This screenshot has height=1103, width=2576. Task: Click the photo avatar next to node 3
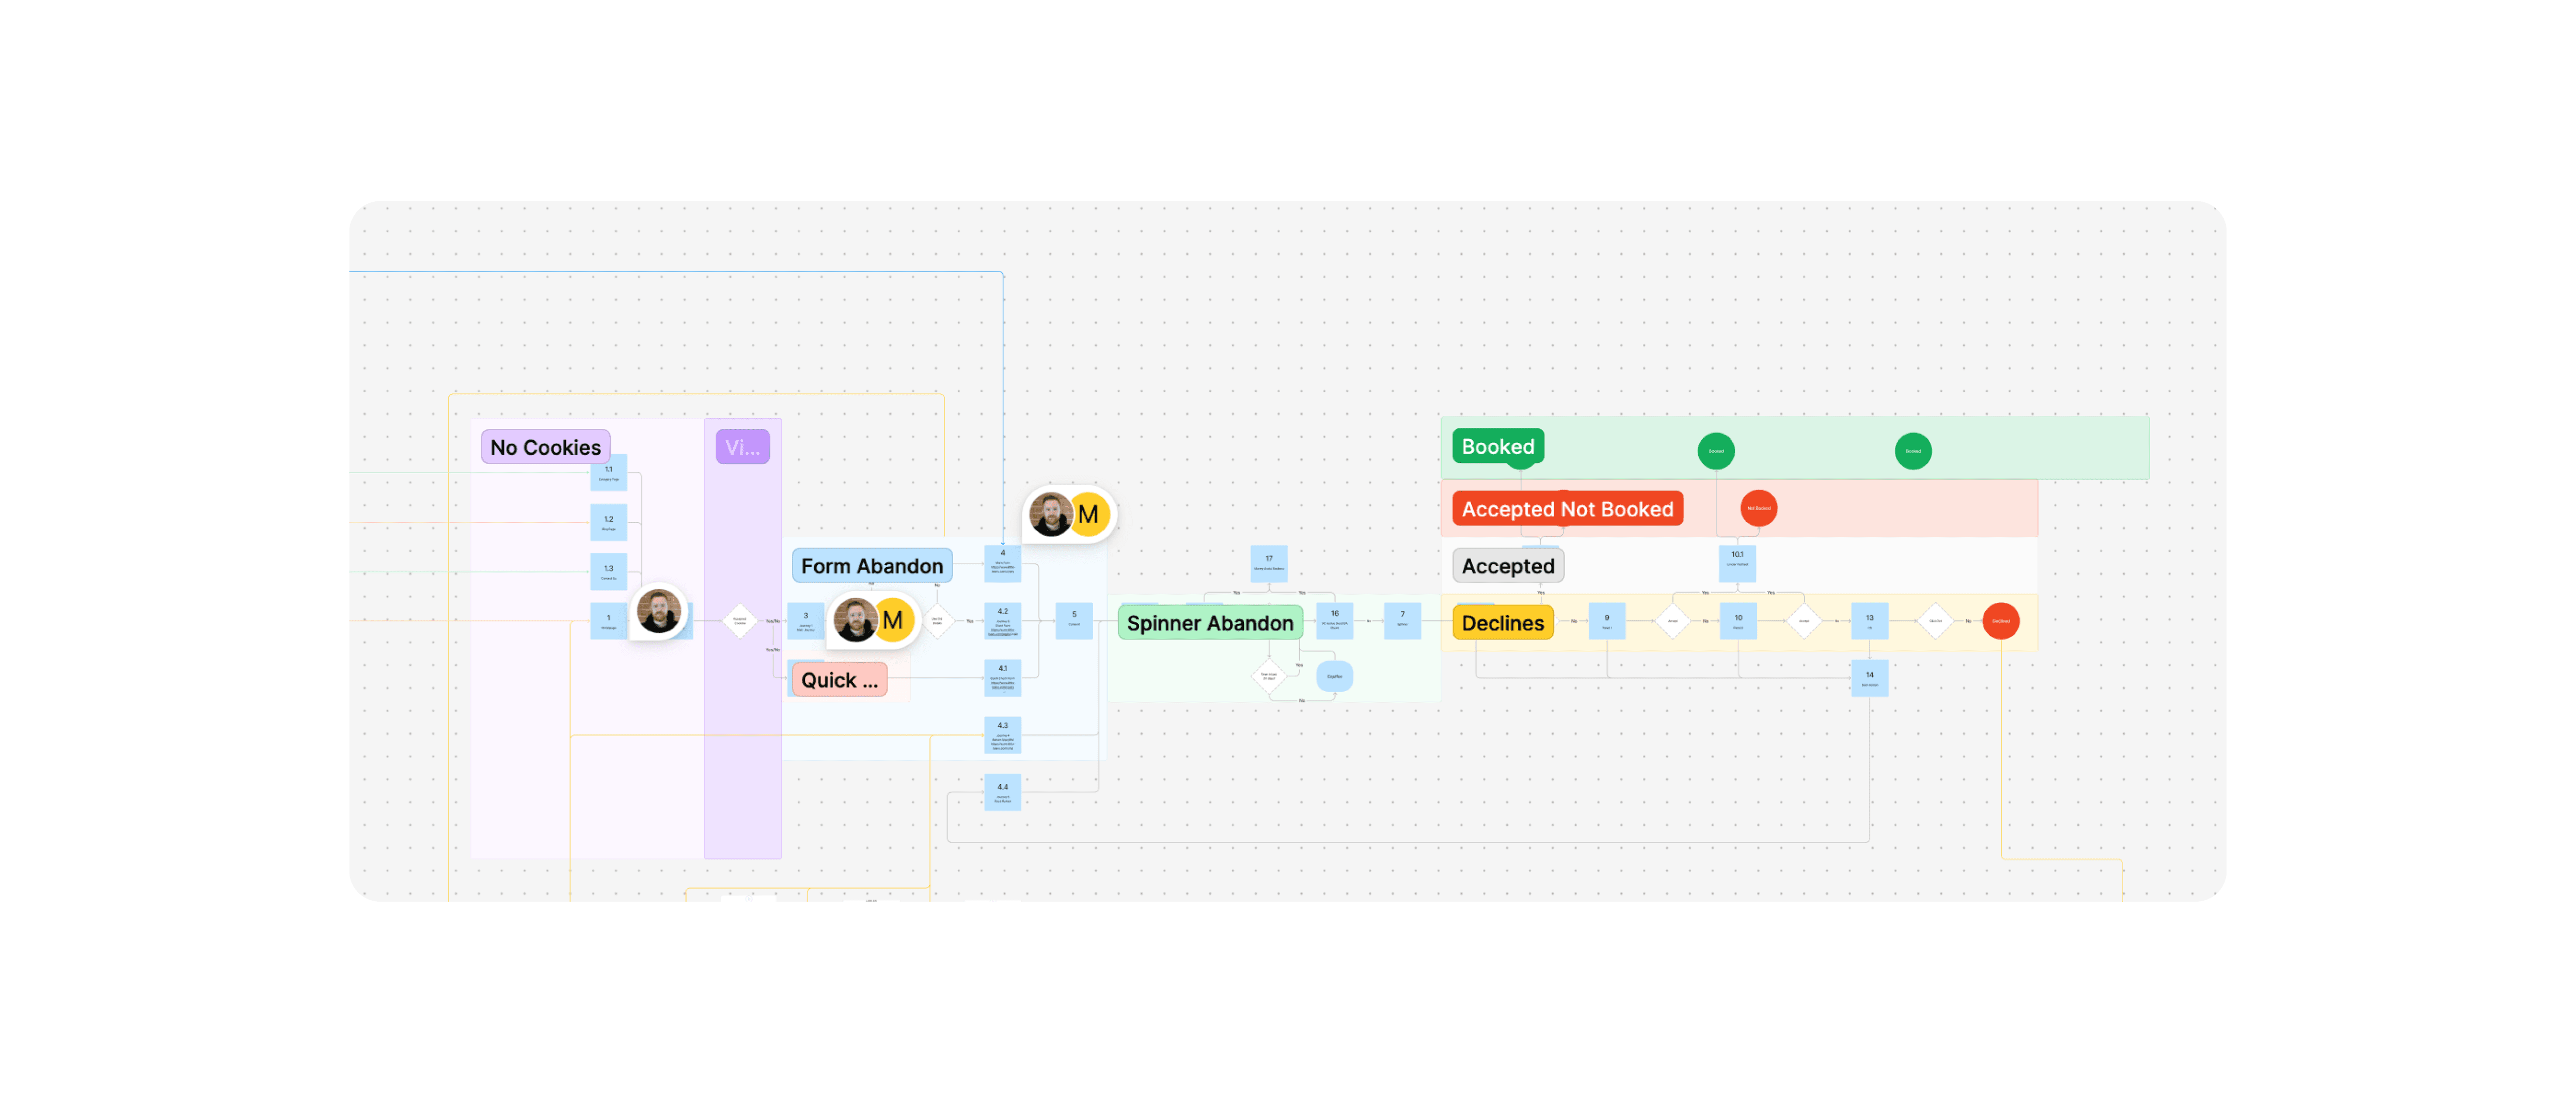856,620
